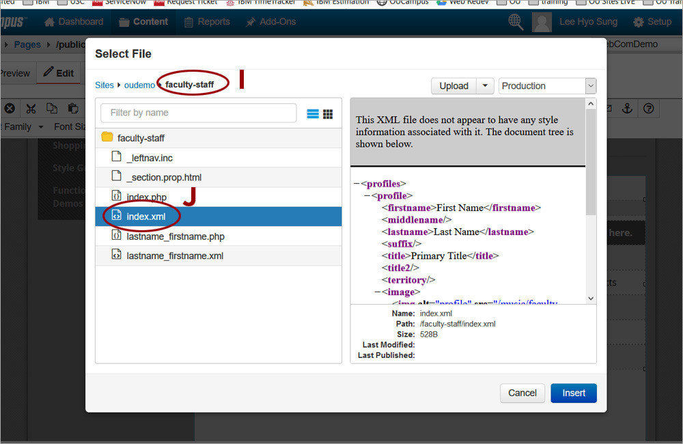Open the Production environment dropdown
683x444 pixels.
(546, 85)
